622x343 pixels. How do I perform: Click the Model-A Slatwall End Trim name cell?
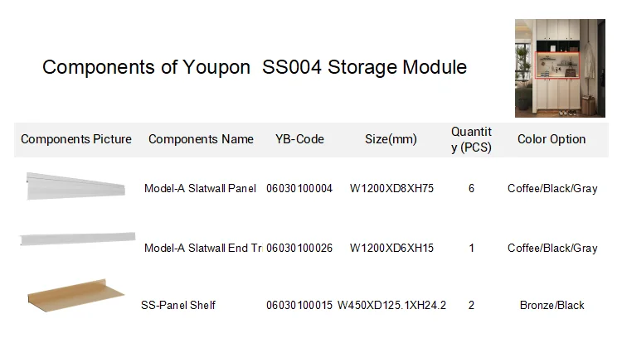click(202, 249)
